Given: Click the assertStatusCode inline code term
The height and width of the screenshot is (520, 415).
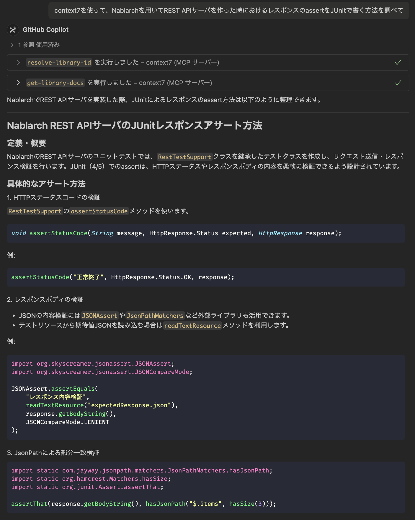Looking at the screenshot, I should [99, 211].
